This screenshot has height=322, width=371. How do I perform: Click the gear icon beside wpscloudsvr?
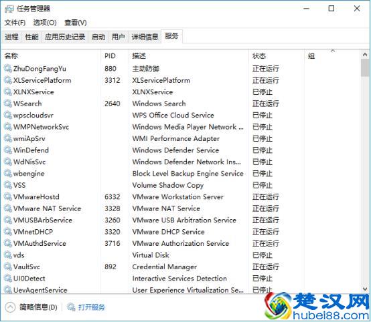7,115
